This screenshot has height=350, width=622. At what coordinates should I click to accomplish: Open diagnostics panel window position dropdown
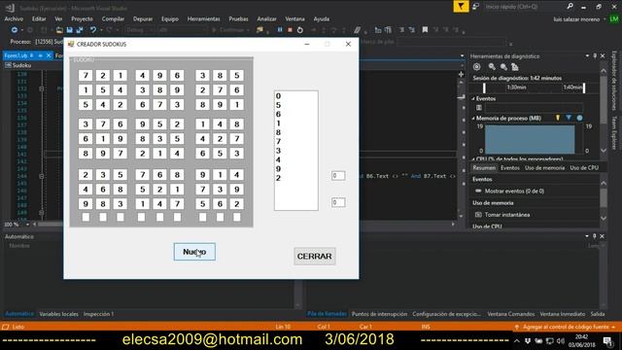coord(587,56)
